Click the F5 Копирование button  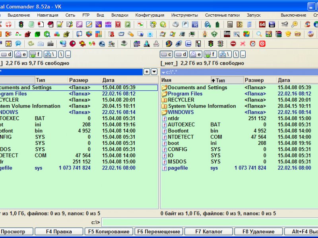pyautogui.click(x=109, y=232)
